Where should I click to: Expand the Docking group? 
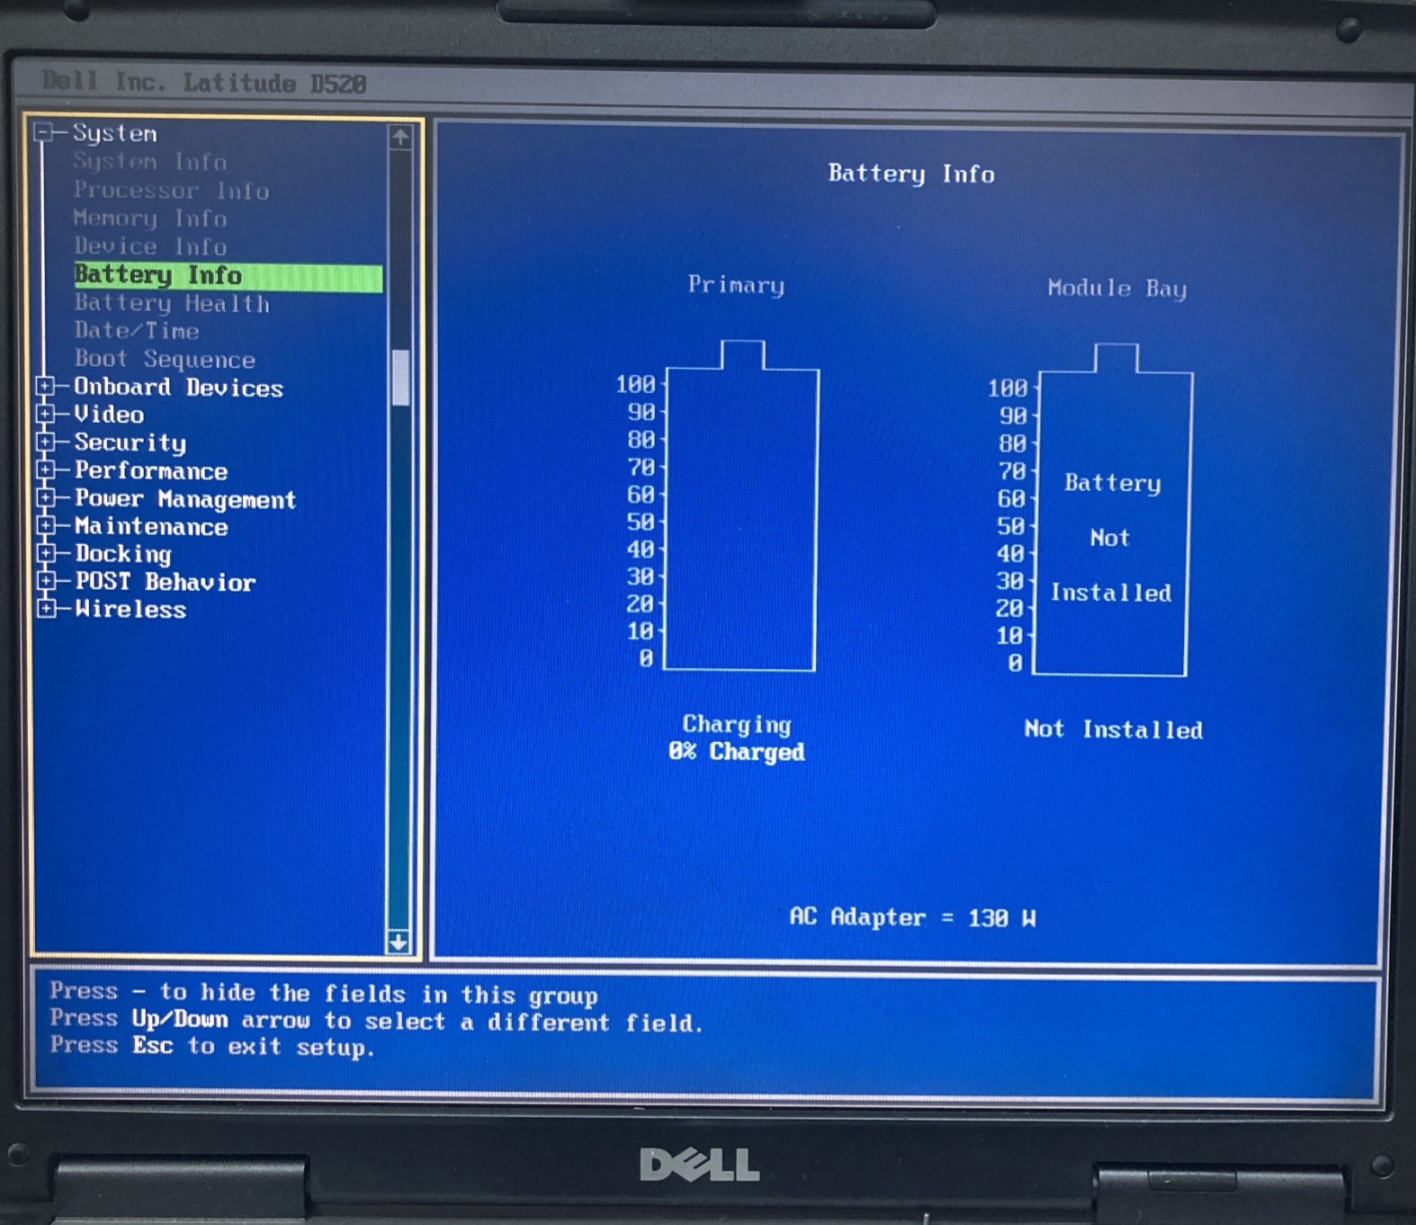(45, 553)
